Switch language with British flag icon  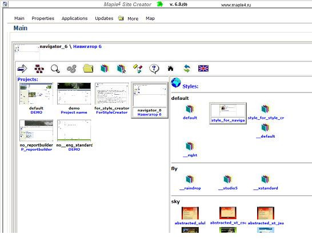203,68
